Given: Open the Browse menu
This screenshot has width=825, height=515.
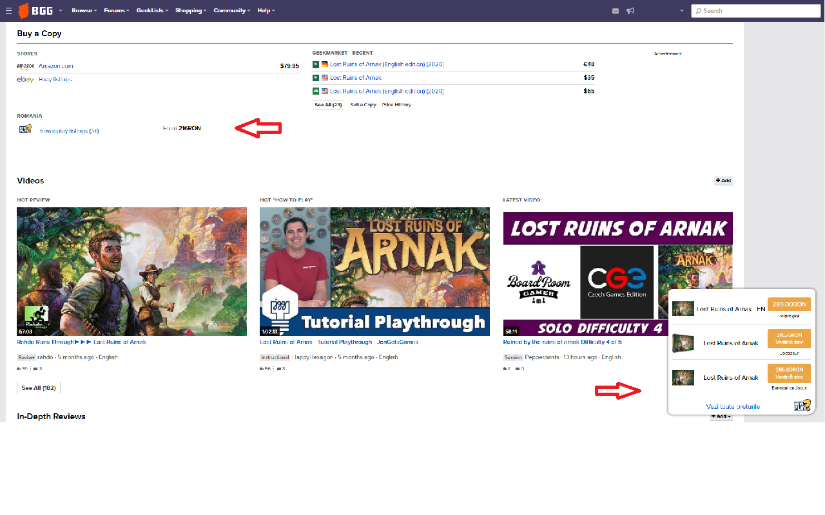Looking at the screenshot, I should point(84,11).
